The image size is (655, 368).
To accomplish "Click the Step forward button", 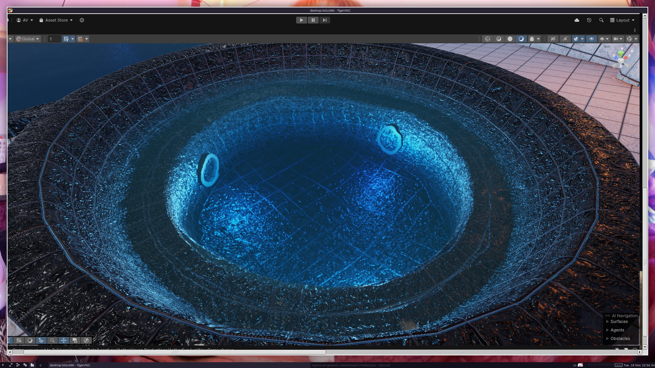I will [x=324, y=20].
